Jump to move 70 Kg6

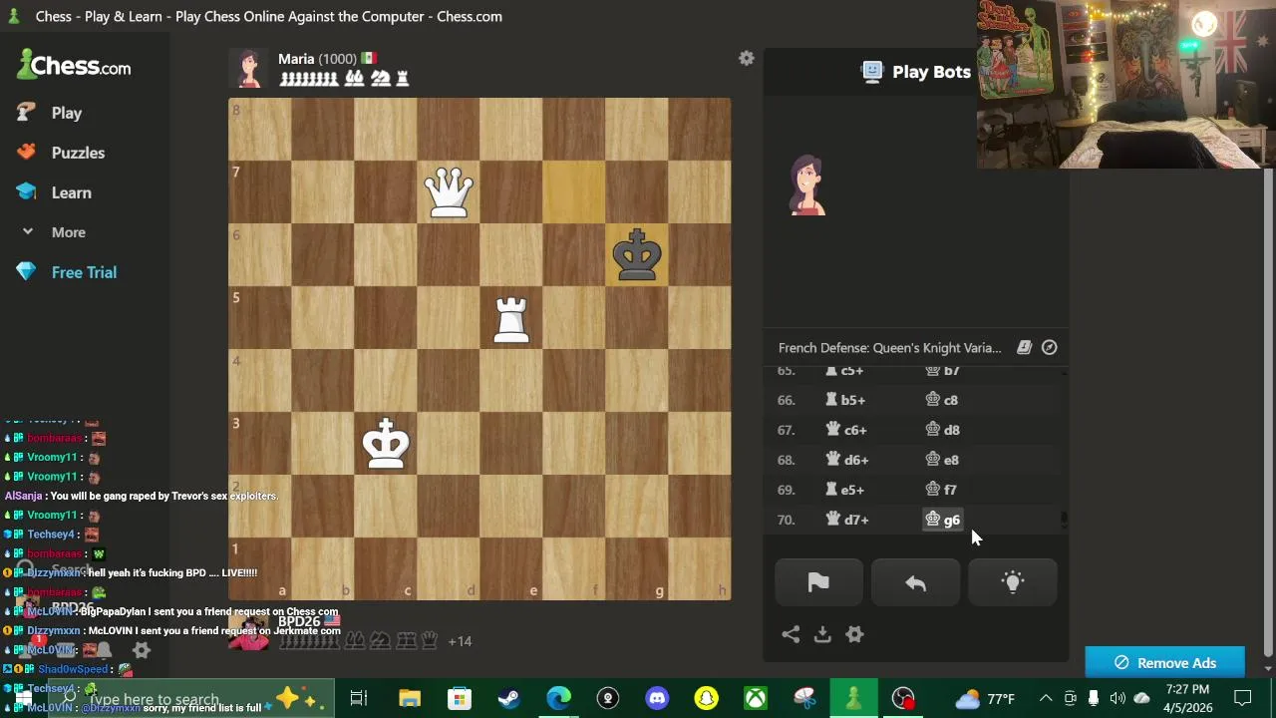tap(943, 520)
